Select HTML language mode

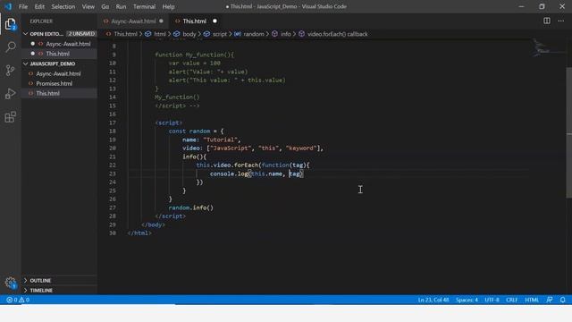click(532, 300)
